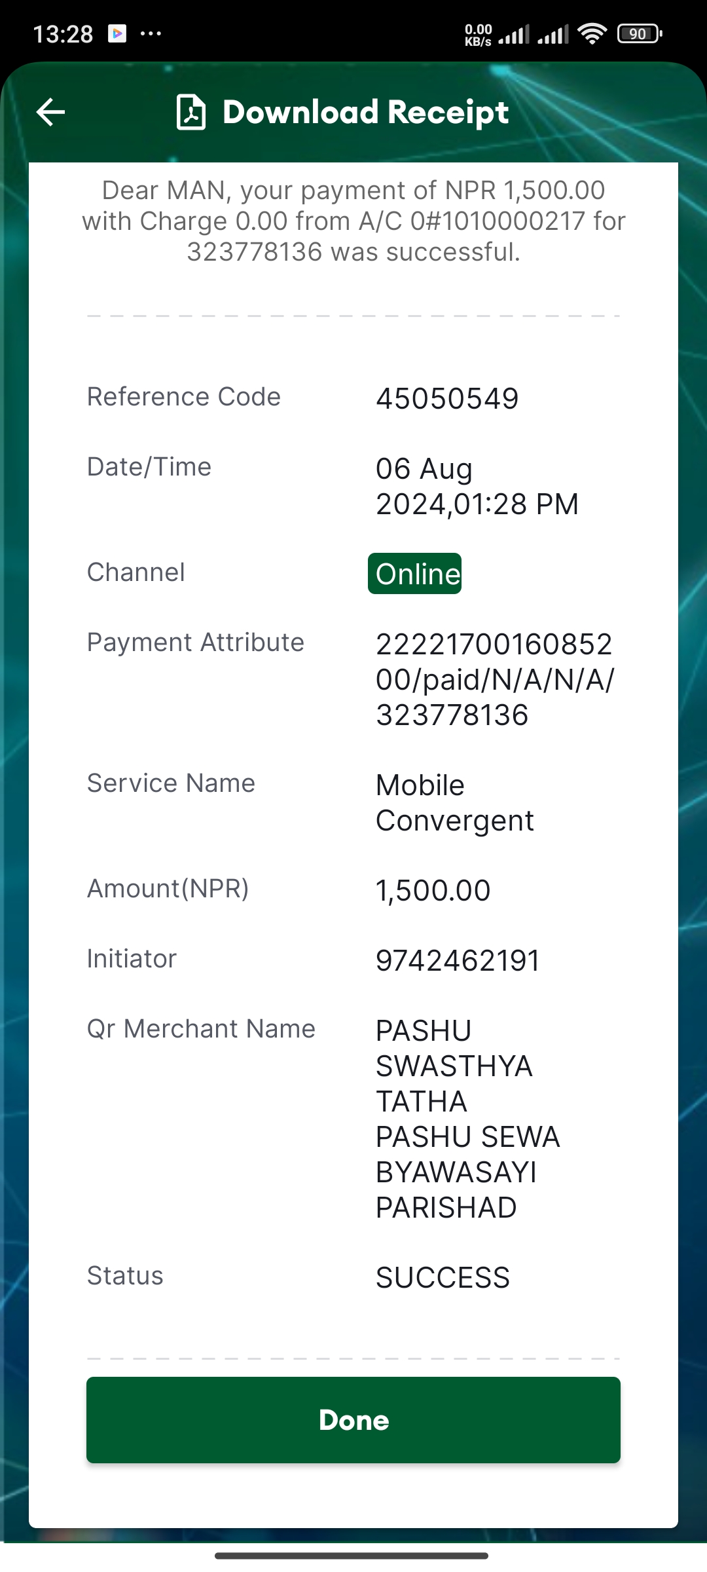Tap the green Done button
Image resolution: width=707 pixels, height=1572 pixels.
[x=353, y=1420]
